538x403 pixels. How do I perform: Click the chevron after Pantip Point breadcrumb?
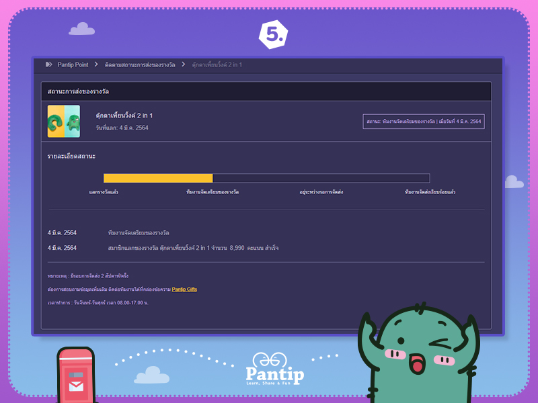[x=96, y=64]
